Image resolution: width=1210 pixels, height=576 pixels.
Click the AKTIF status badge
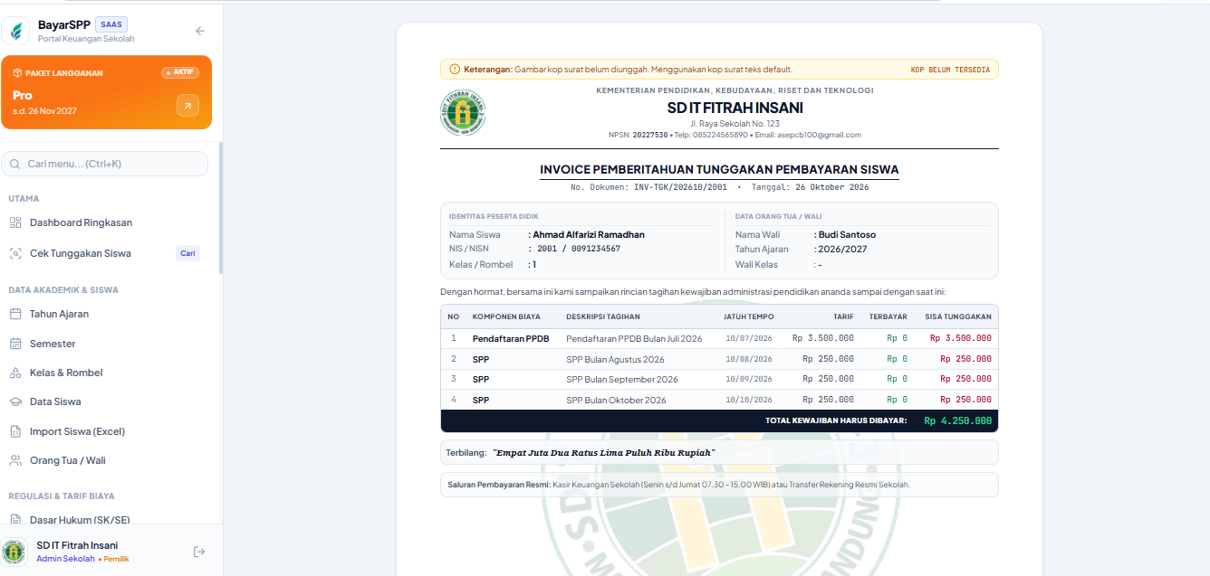tap(180, 72)
